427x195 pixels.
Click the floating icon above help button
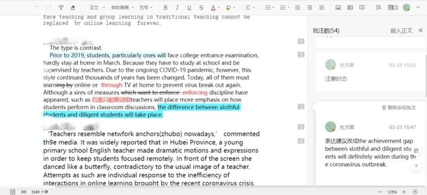416,151
